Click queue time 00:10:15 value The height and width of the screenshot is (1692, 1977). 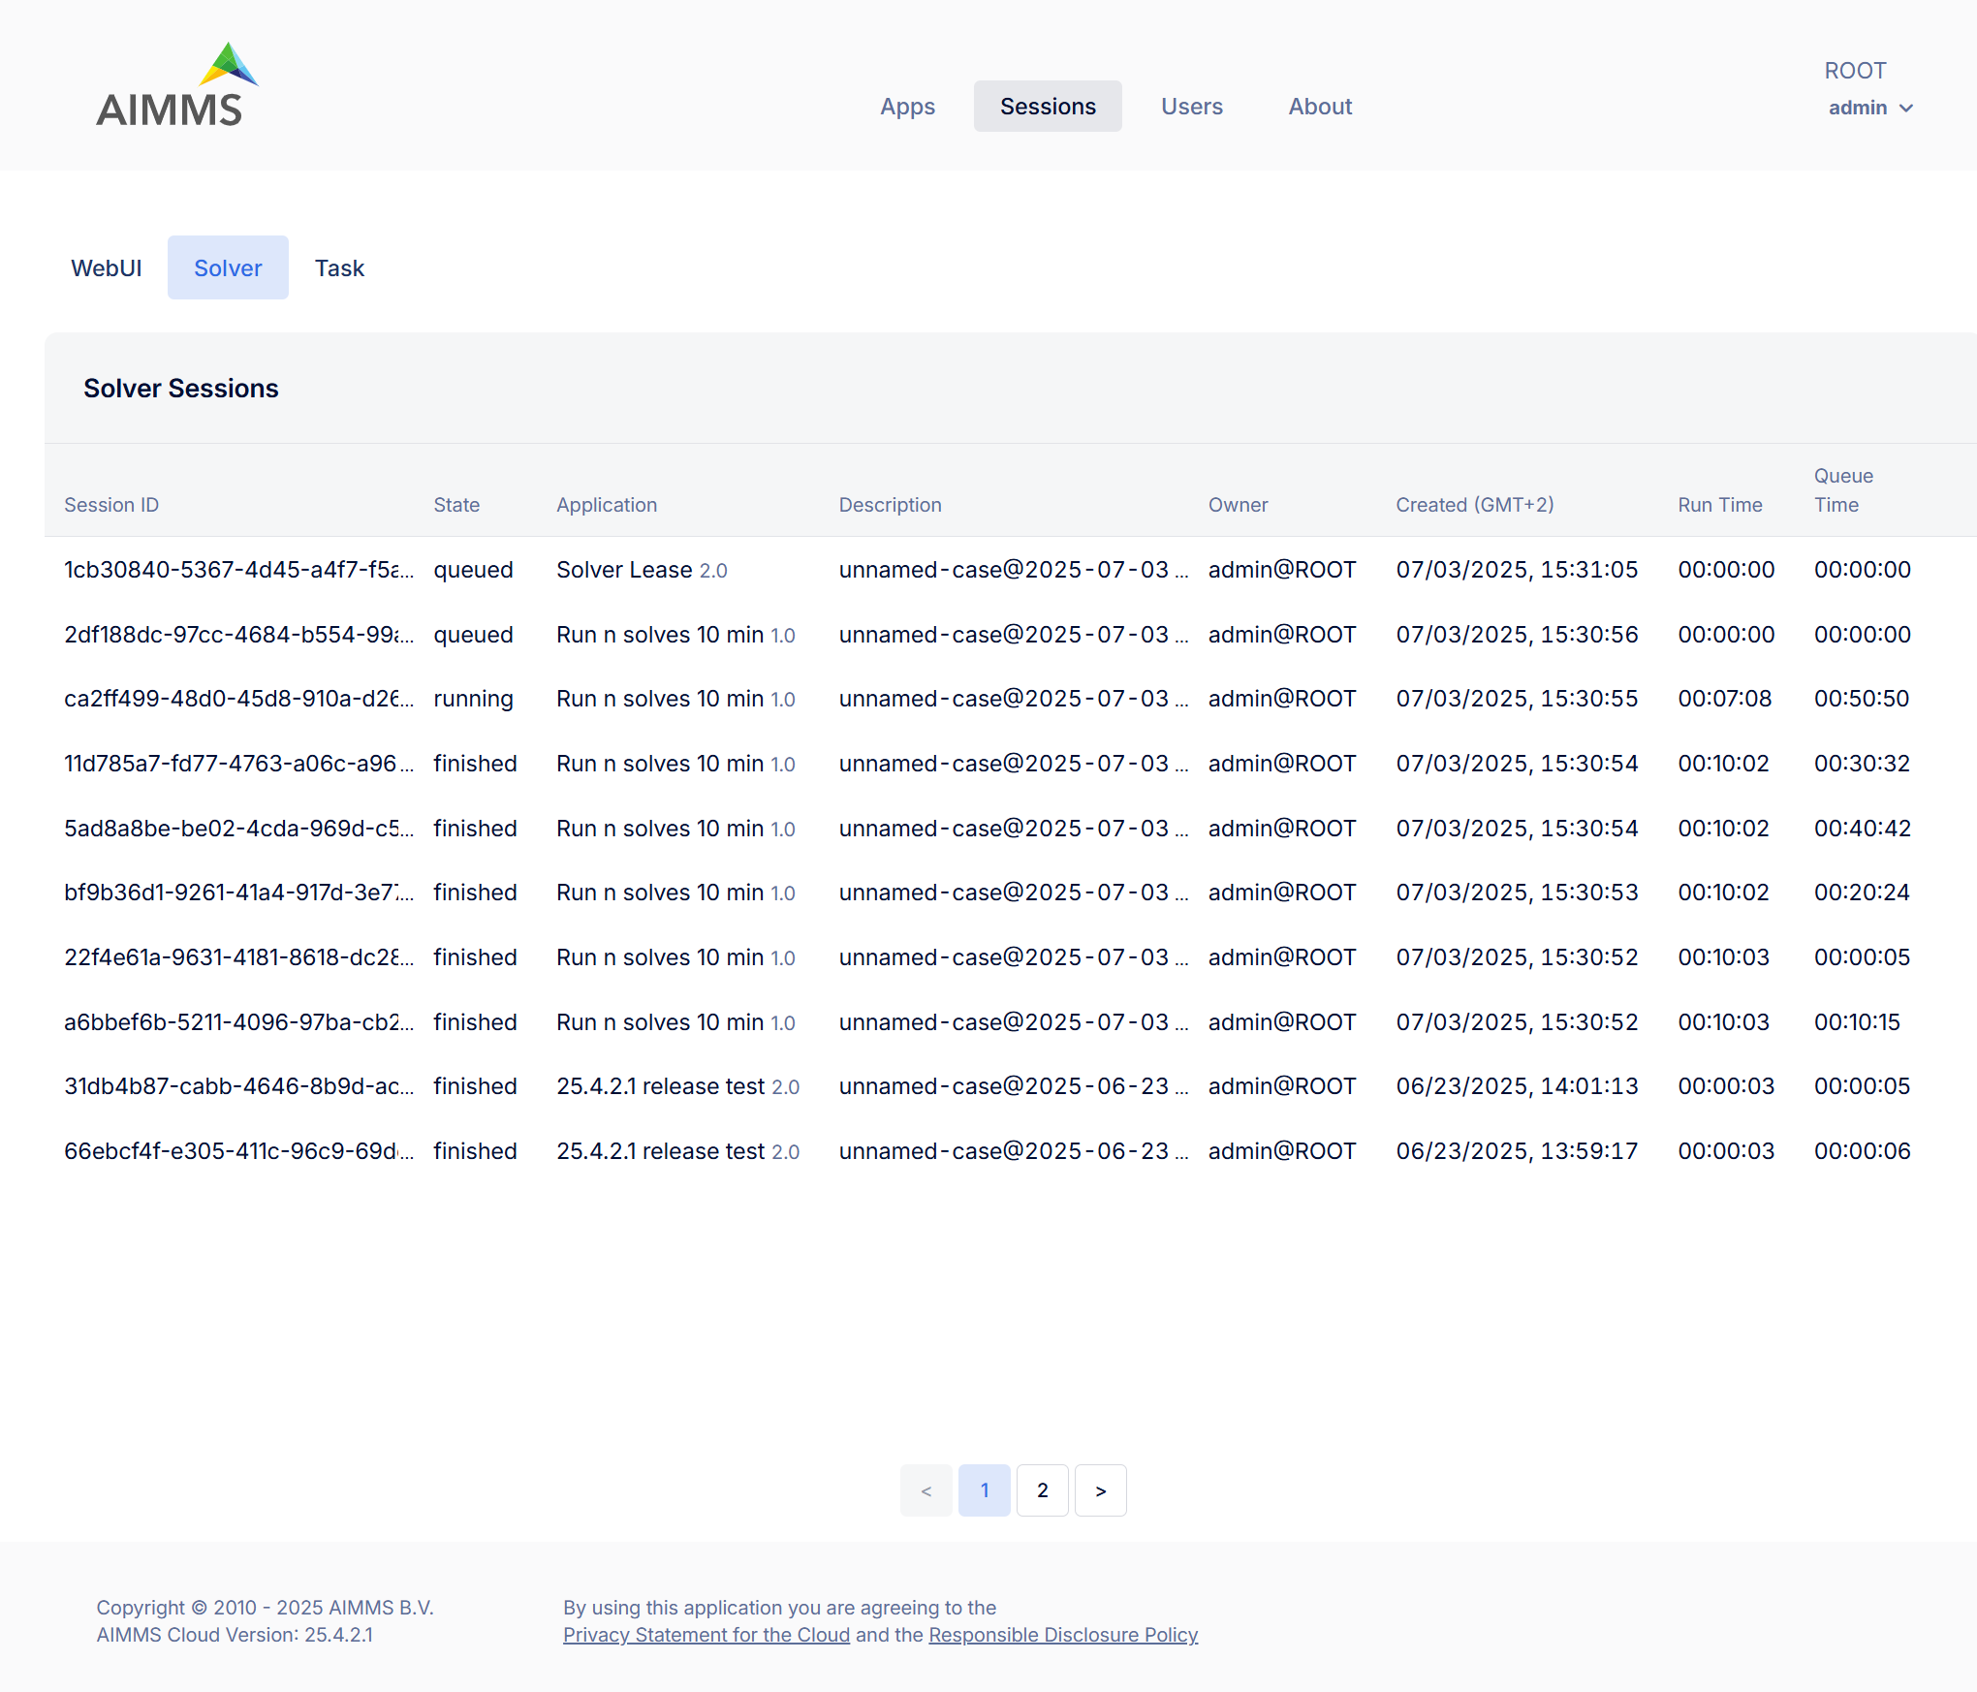click(1857, 1022)
